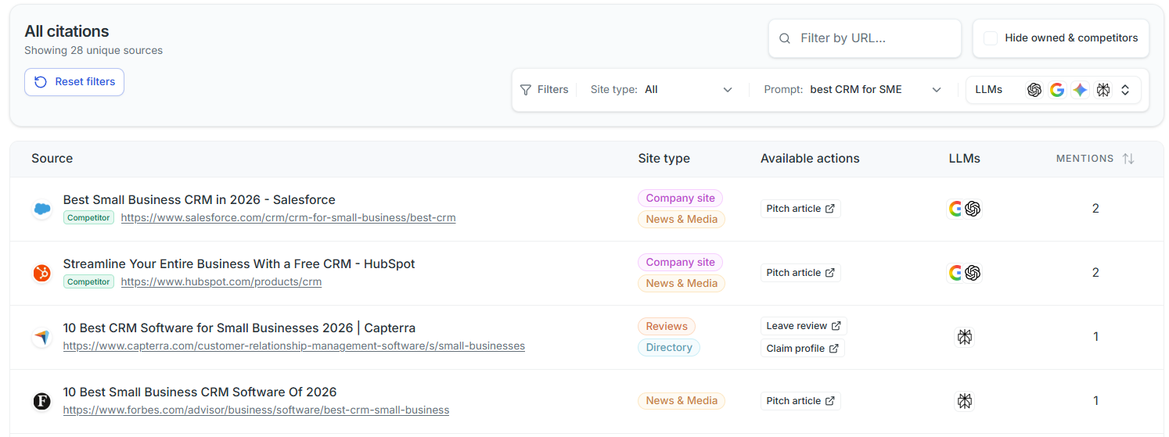This screenshot has width=1169, height=437.
Task: Expand the LLMs selector chevrons
Action: [x=1125, y=90]
